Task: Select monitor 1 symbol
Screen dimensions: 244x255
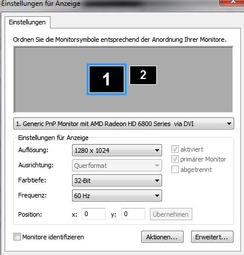Action: [106, 79]
